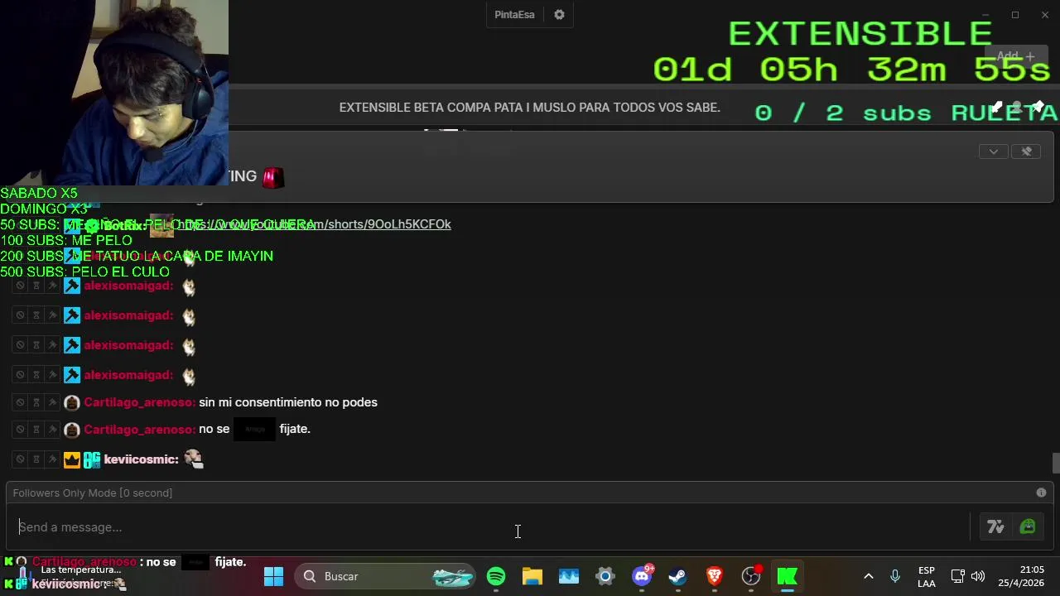This screenshot has height=596, width=1060.
Task: Click the microphone tray icon
Action: click(x=895, y=576)
